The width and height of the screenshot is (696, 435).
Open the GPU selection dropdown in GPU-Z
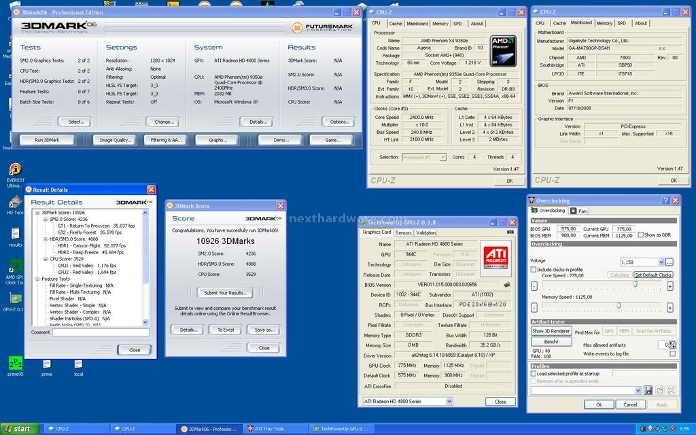point(449,401)
